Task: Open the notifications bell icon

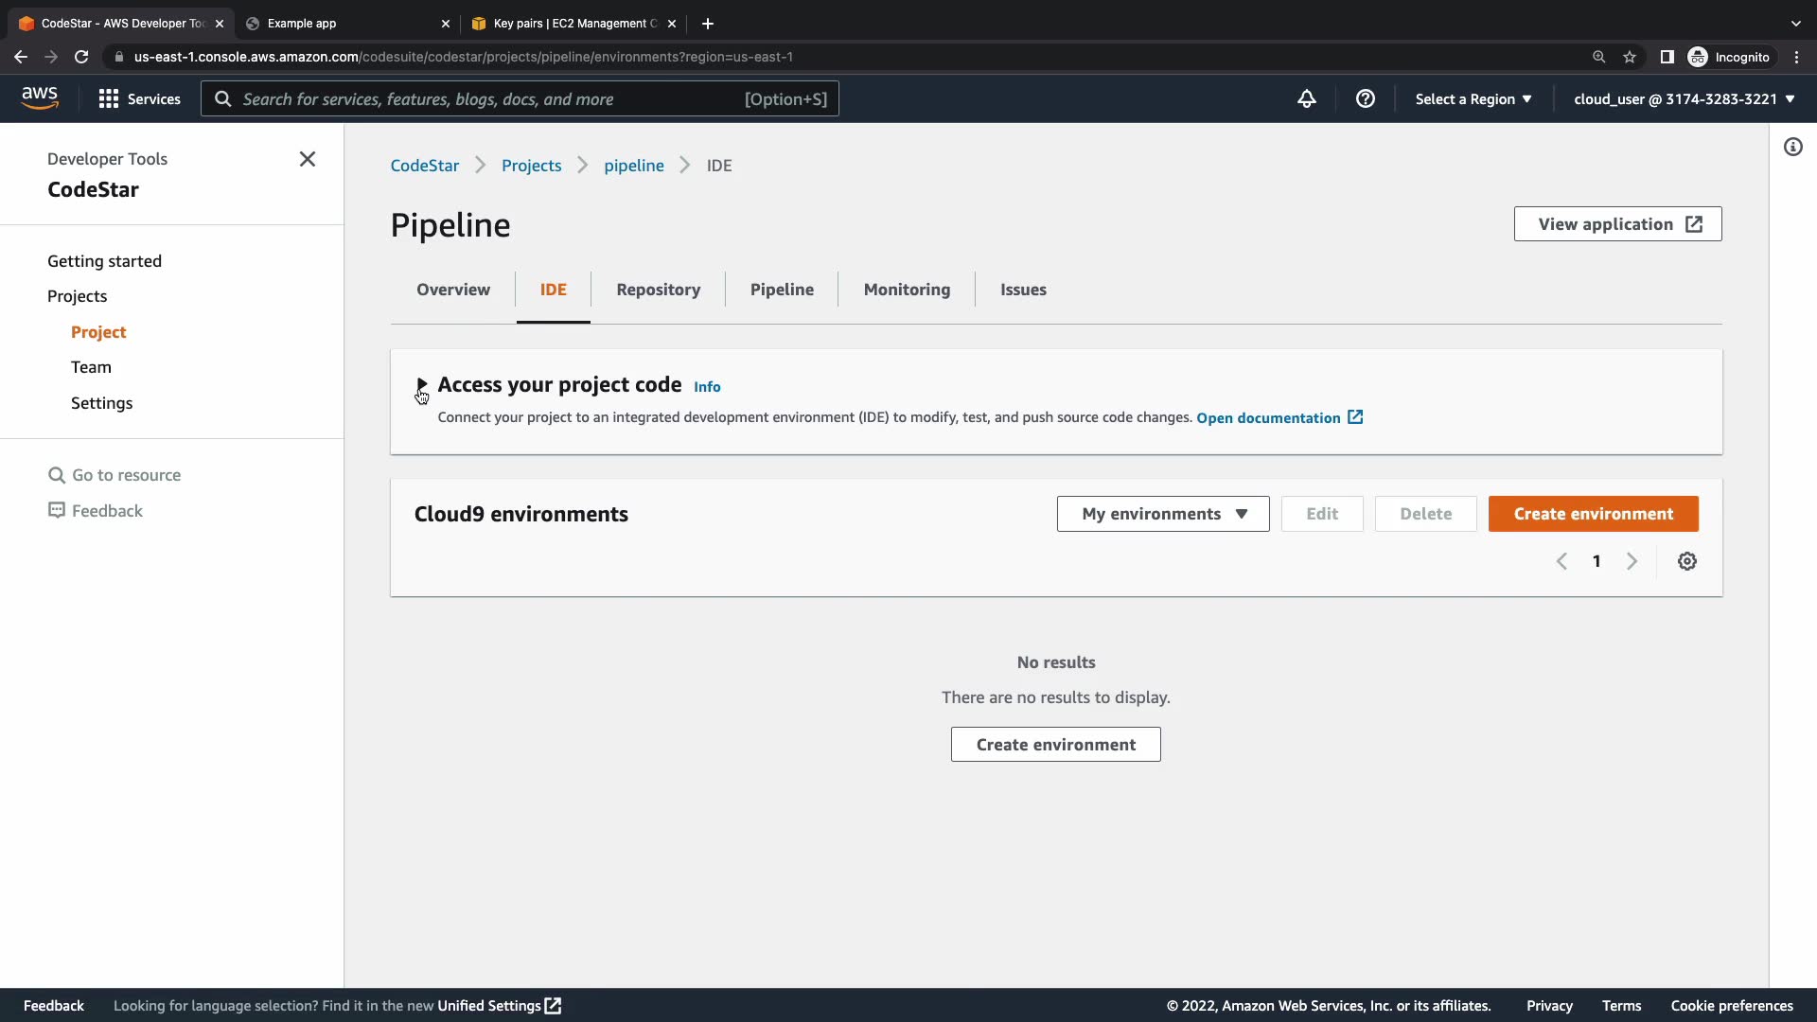Action: click(1307, 98)
